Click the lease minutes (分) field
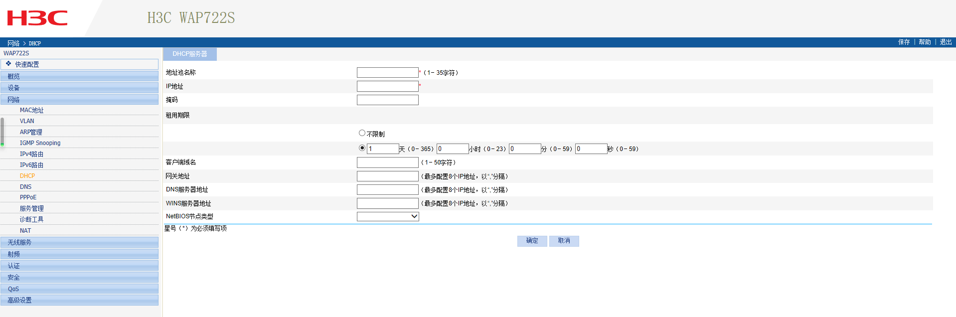Screen dimensions: 956x317 (x=525, y=149)
